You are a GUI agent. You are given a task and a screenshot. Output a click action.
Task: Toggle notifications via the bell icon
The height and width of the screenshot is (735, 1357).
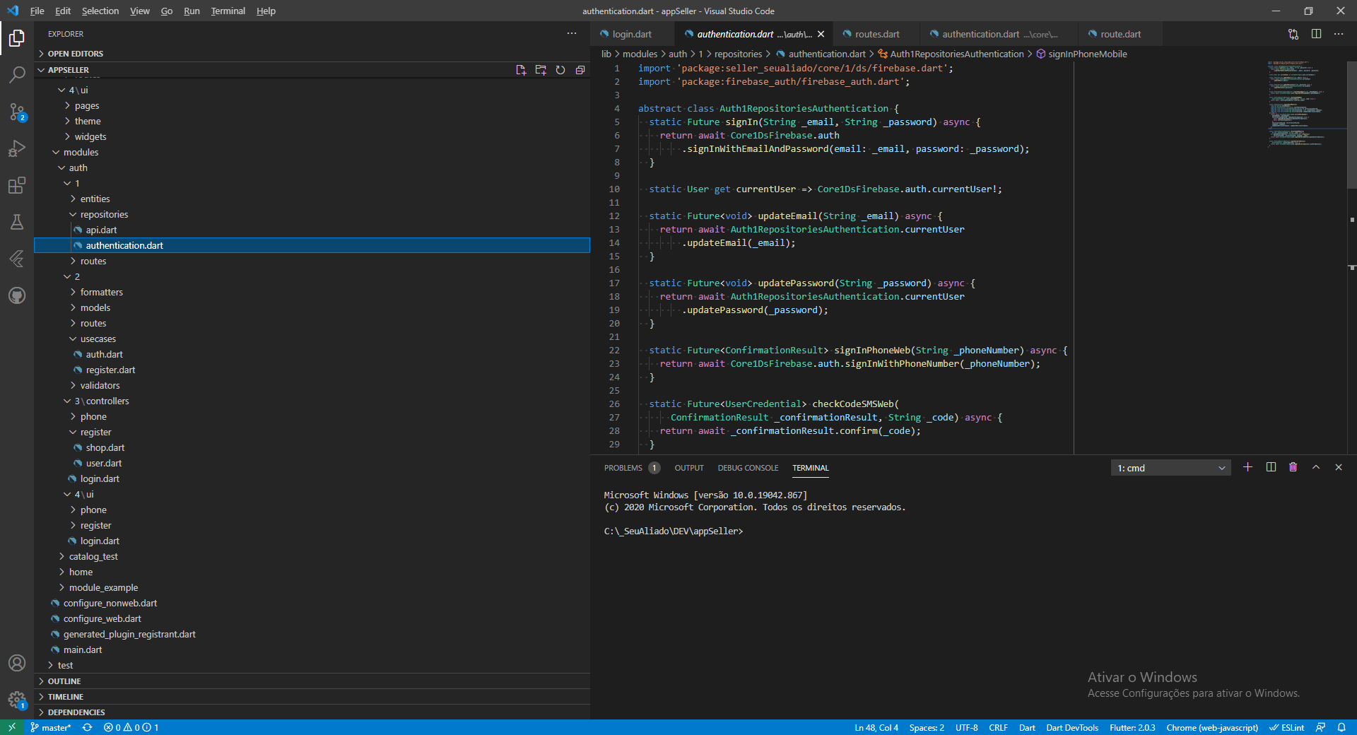pyautogui.click(x=1342, y=728)
